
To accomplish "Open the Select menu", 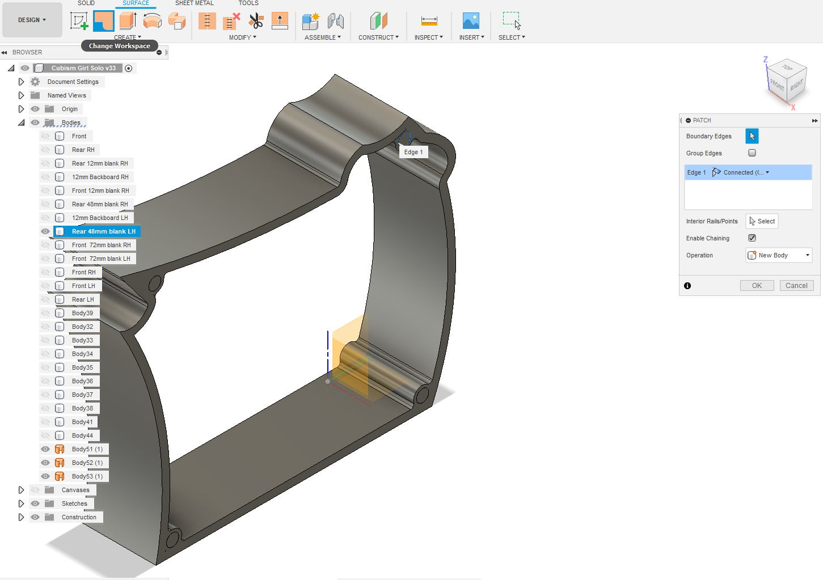I will coord(512,37).
